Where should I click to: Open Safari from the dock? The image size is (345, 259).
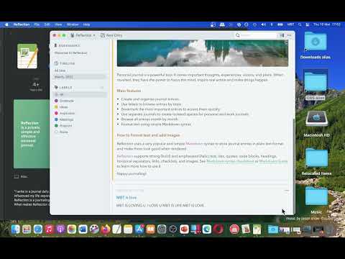coord(38,230)
